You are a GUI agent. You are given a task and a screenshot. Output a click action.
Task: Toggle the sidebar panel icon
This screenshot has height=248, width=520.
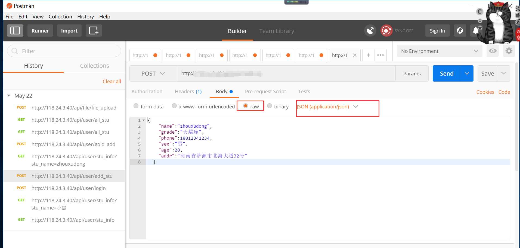click(15, 31)
